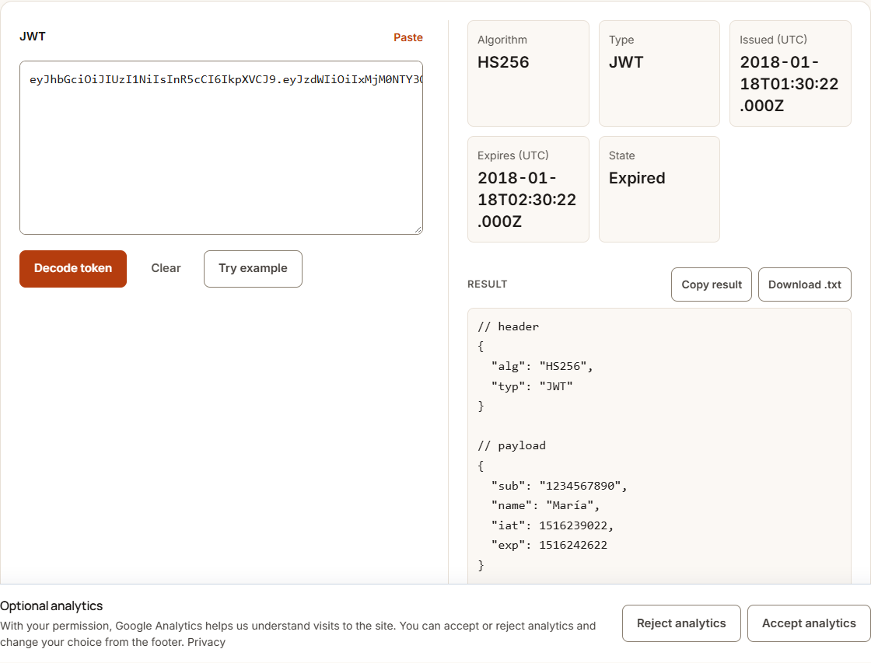Screen dimensions: 871x663
Task: Load a sample with Try example
Action: click(253, 269)
